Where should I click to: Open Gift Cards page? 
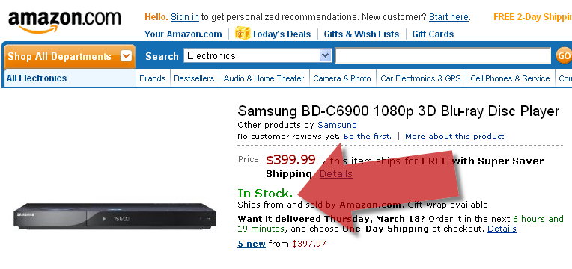pos(433,34)
